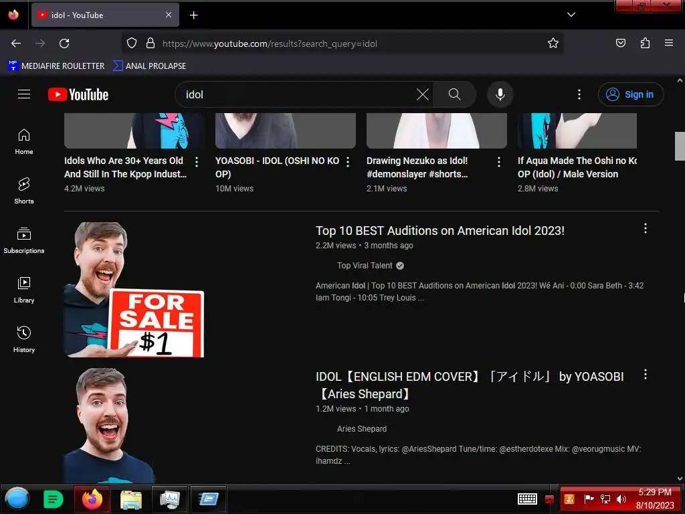Viewport: 685px width, 514px height.
Task: Click the volume speaker tray icon
Action: pyautogui.click(x=621, y=499)
